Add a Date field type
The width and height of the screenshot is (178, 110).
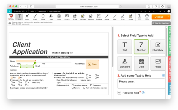tap(141, 64)
